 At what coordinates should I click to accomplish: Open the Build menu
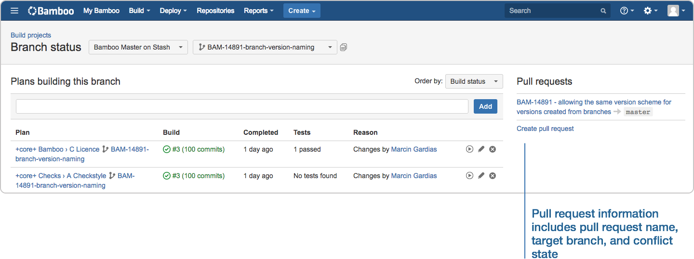[x=139, y=11]
